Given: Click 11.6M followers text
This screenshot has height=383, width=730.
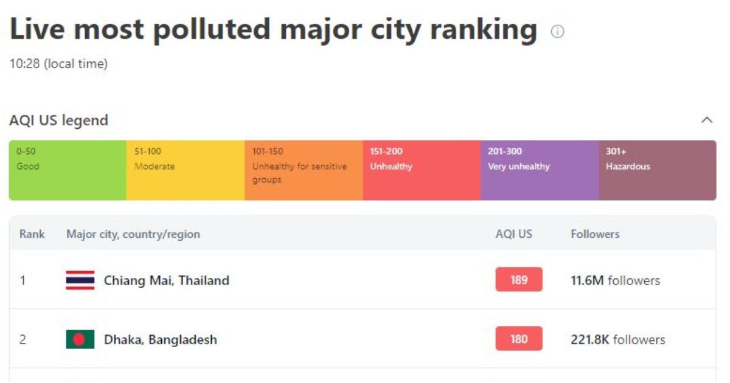Looking at the screenshot, I should [615, 280].
